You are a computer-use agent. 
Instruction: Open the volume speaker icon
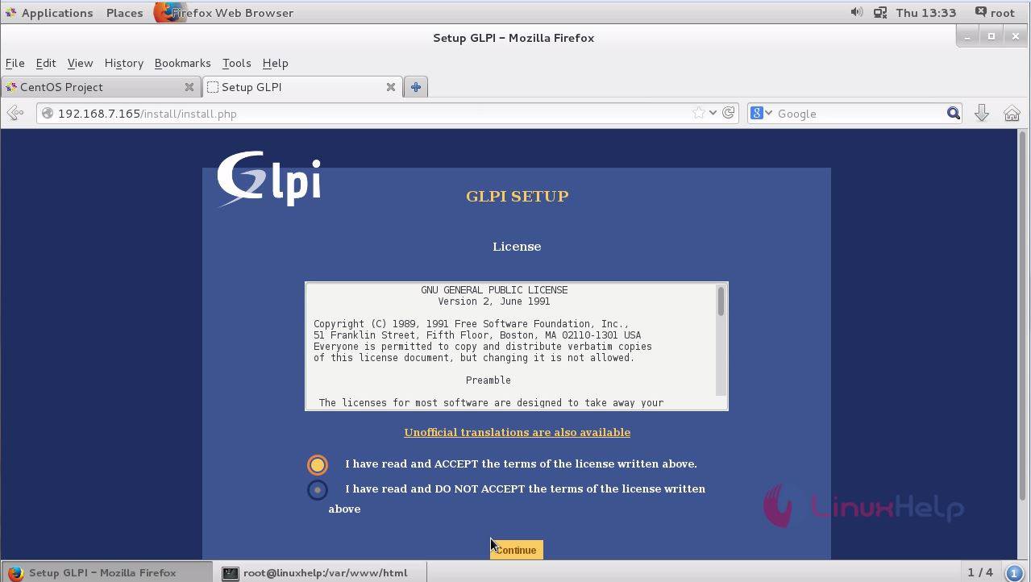(x=856, y=12)
